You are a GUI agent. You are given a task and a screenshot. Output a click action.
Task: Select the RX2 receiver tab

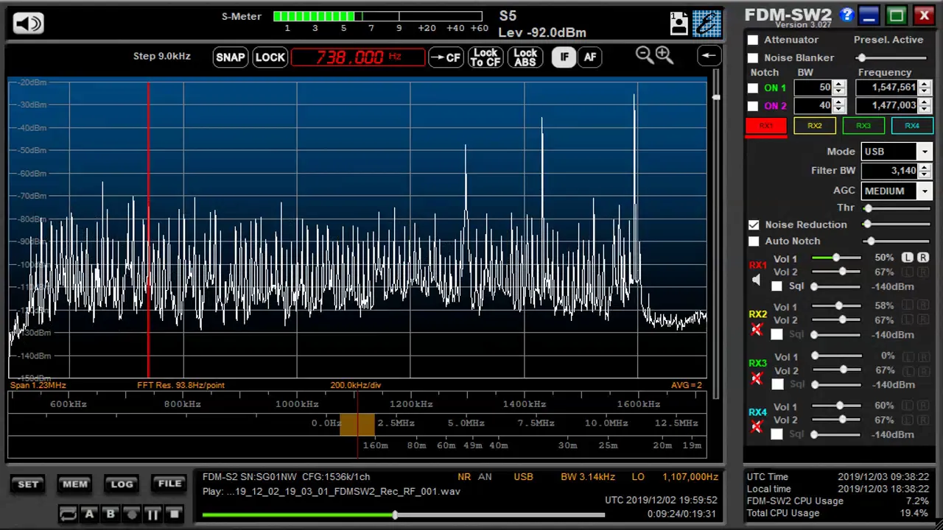point(814,127)
